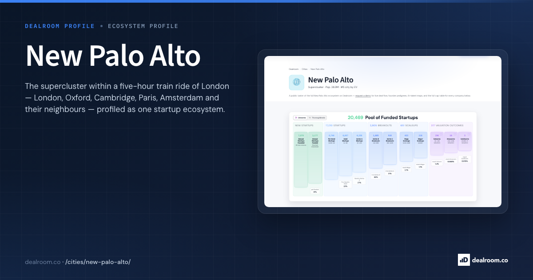The image size is (533, 280).
Task: Select the Unicorns valuation card
Action: (437, 143)
